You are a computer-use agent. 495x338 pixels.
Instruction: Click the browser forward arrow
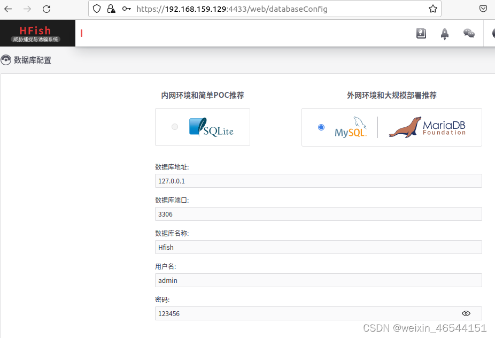pyautogui.click(x=27, y=9)
